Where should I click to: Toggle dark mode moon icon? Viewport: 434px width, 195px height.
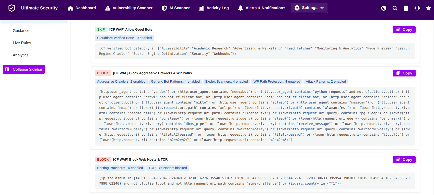[384, 8]
